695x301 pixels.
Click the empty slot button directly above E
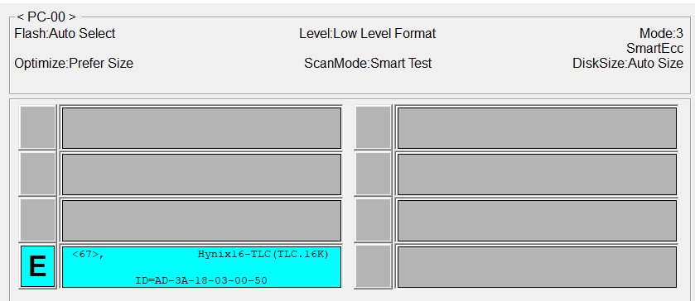(37, 221)
